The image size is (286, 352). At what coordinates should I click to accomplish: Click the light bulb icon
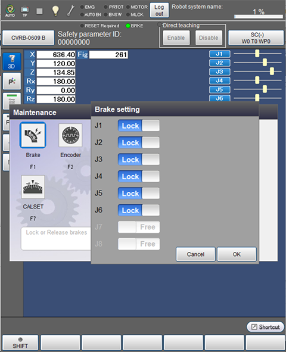[x=55, y=11]
